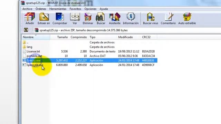Click the Speccy64.exe application icon
This screenshot has height=124, width=221.
(x=25, y=65)
